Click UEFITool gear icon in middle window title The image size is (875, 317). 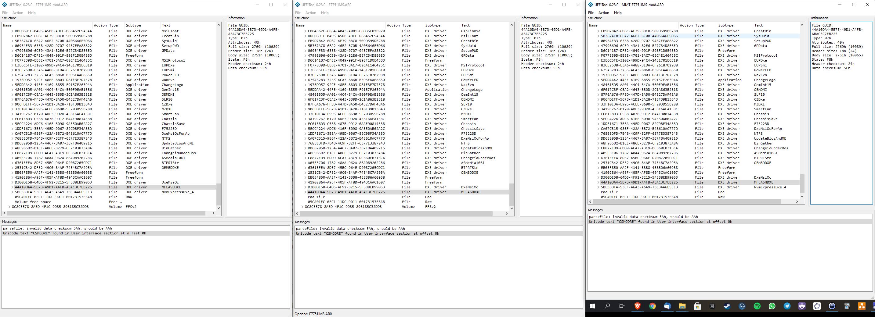pyautogui.click(x=298, y=5)
